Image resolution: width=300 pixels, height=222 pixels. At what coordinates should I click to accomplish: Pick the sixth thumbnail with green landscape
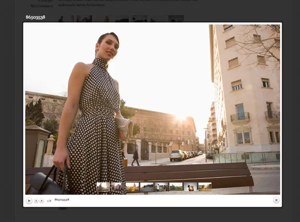click(175, 187)
